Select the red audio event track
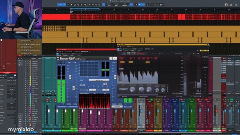 tap(141, 17)
